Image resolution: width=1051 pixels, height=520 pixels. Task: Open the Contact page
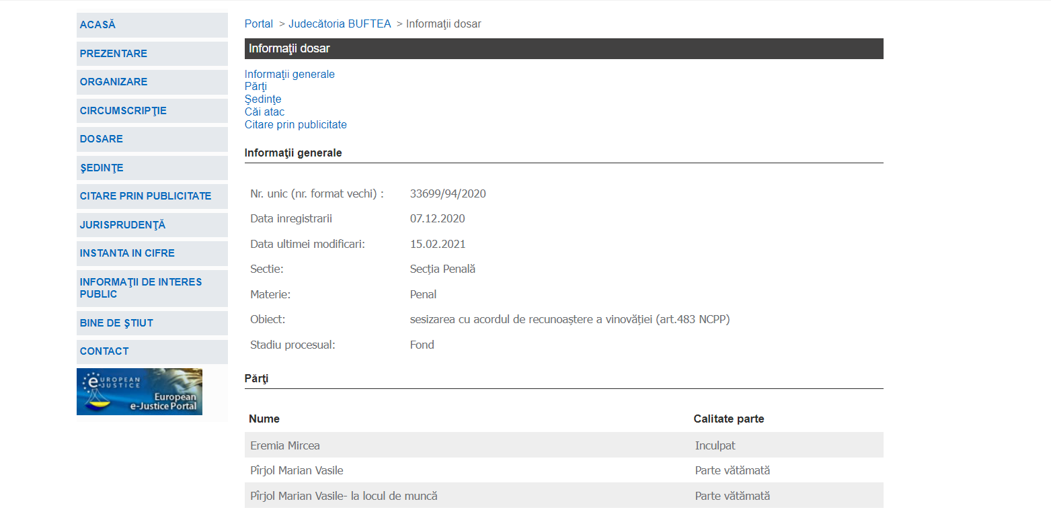(x=104, y=351)
